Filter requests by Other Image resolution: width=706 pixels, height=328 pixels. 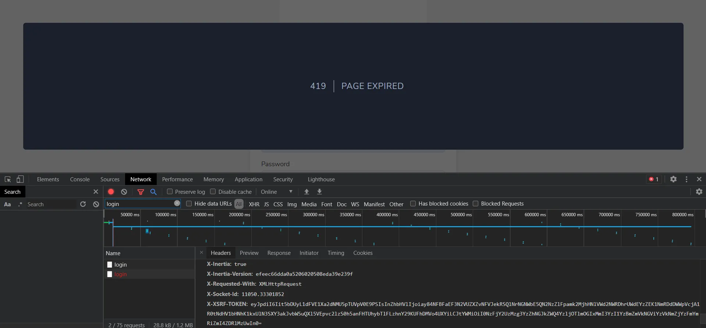pos(397,204)
